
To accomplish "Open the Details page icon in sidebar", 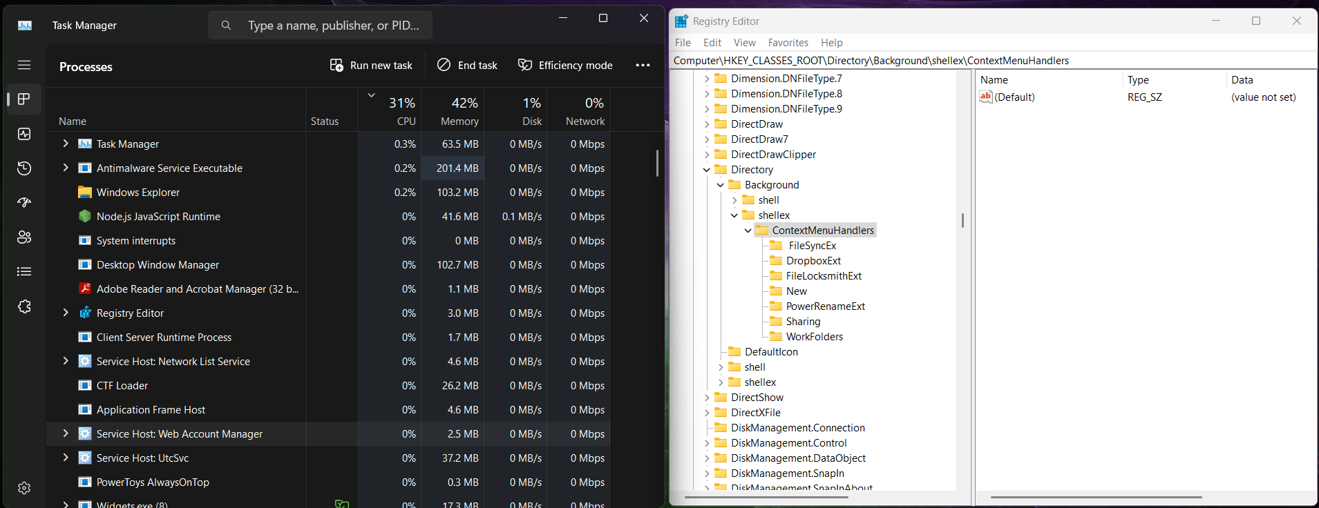I will pyautogui.click(x=24, y=272).
